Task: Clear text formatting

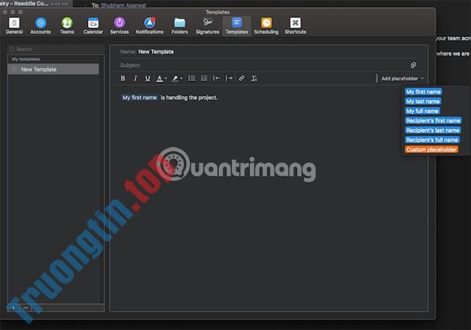Action: point(254,78)
